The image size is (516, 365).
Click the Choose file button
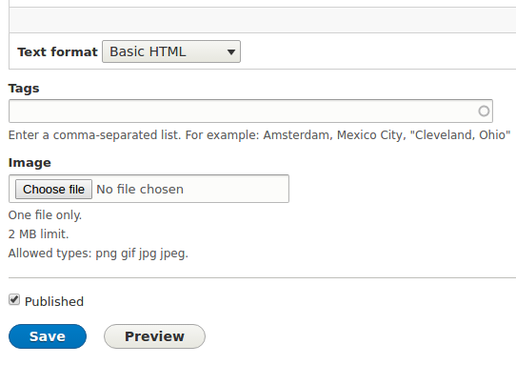click(53, 189)
